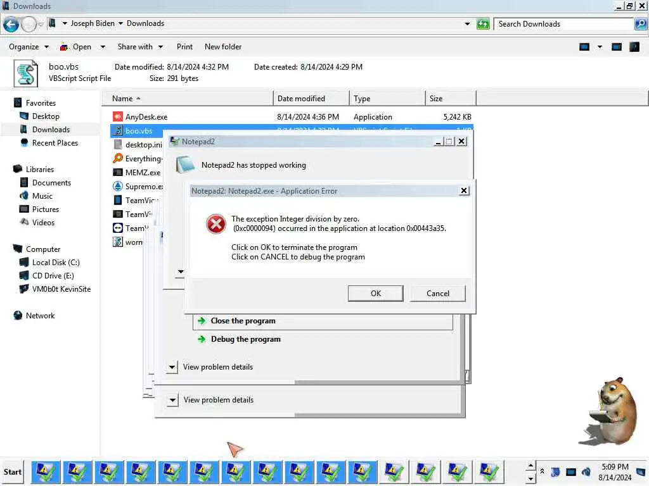Change the view icon
The height and width of the screenshot is (486, 649).
pos(584,47)
